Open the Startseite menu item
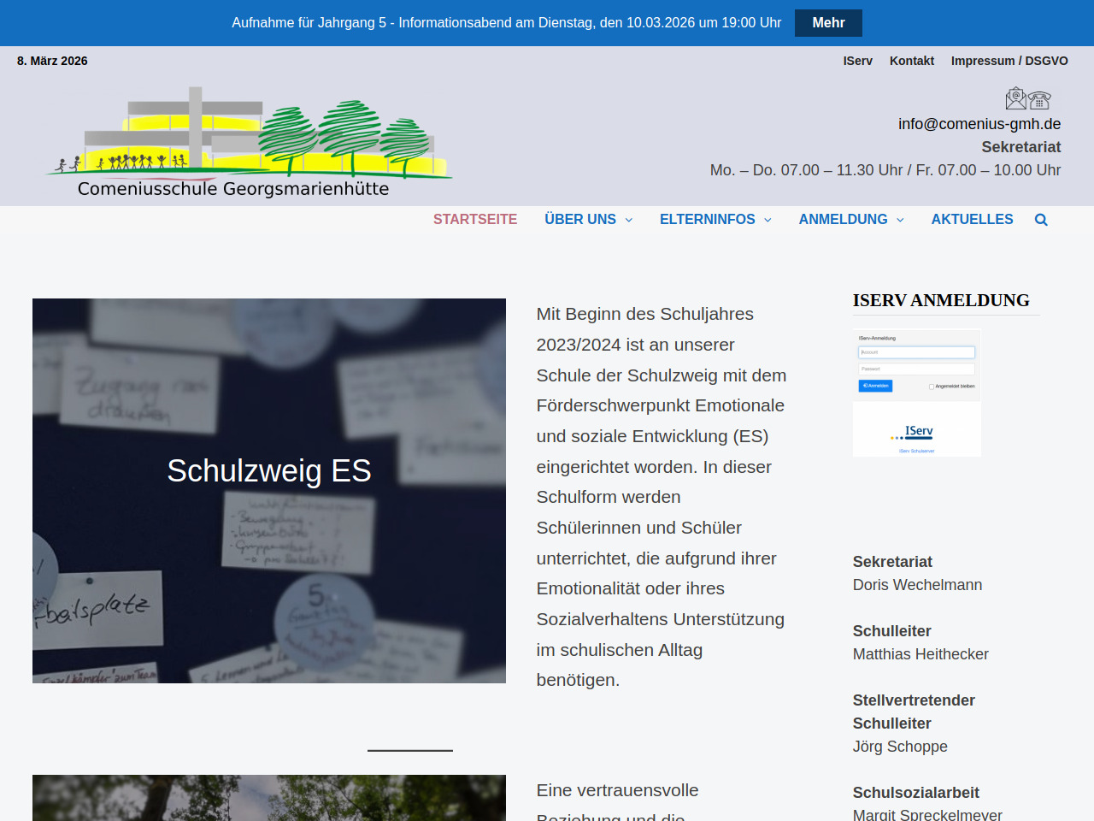 point(474,220)
